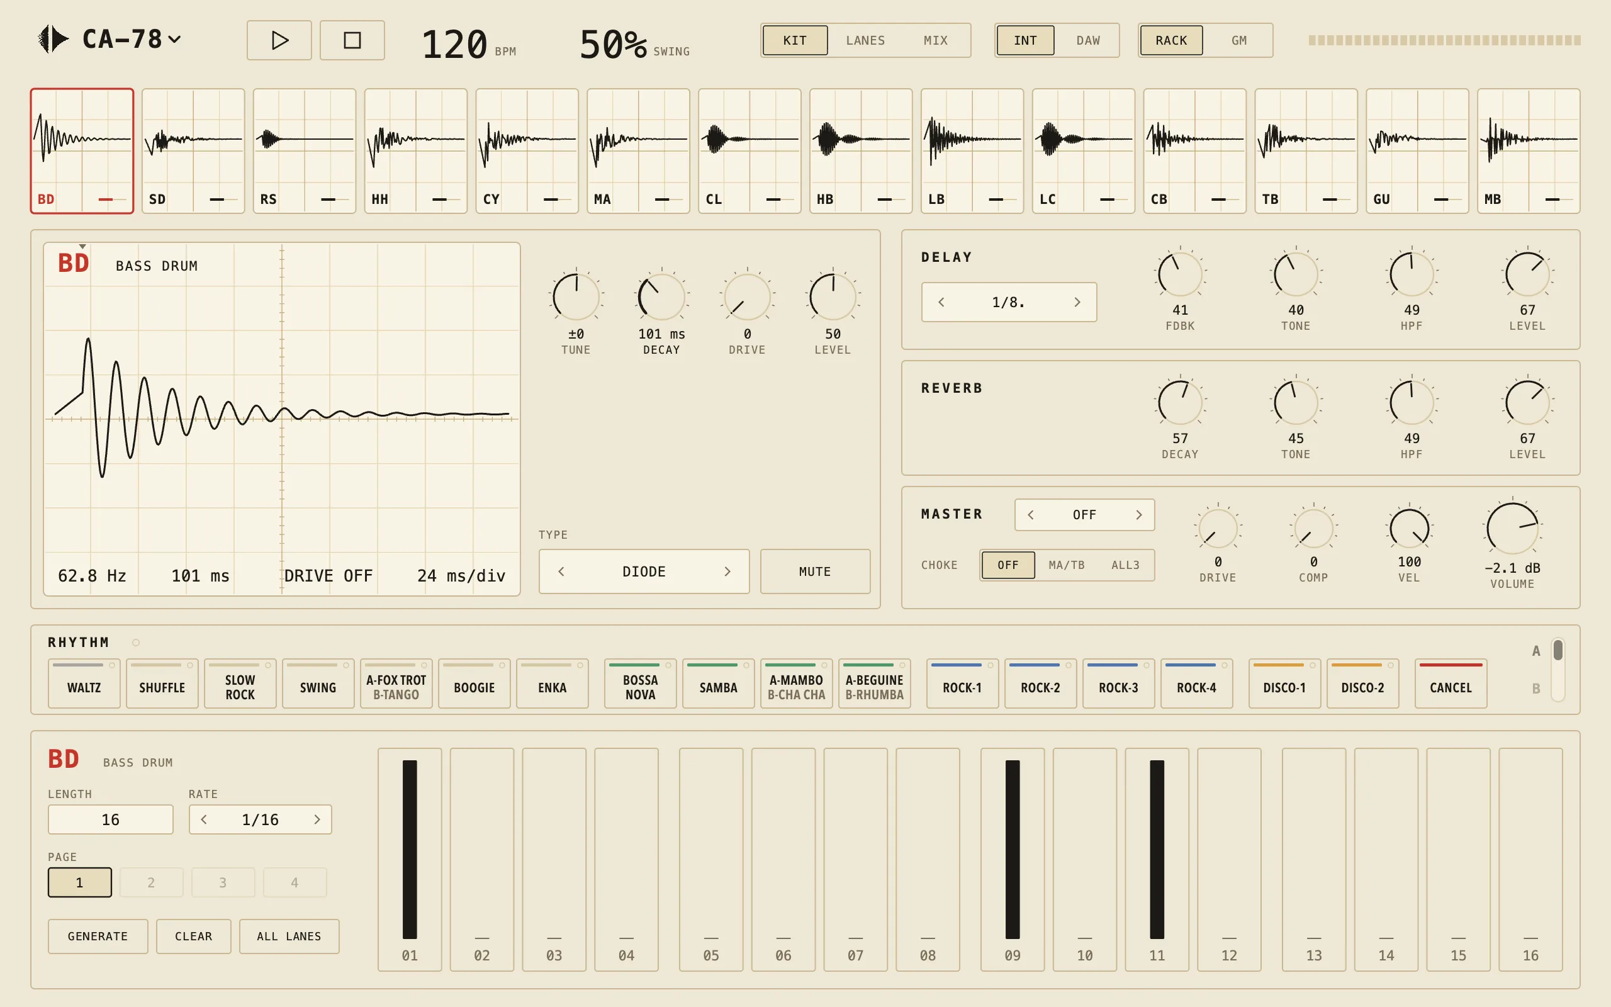Screen dimensions: 1611x1007
Task: Toggle sequencer step 02 on
Action: tap(482, 859)
